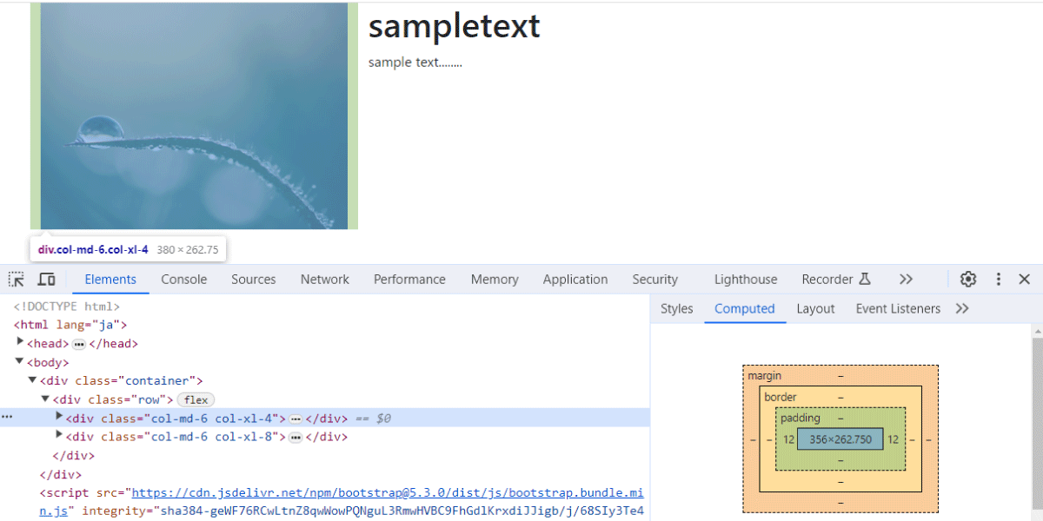Switch to the Console tab

(184, 280)
